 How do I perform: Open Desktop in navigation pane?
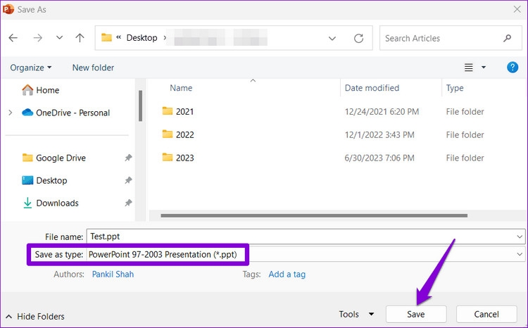tap(51, 180)
